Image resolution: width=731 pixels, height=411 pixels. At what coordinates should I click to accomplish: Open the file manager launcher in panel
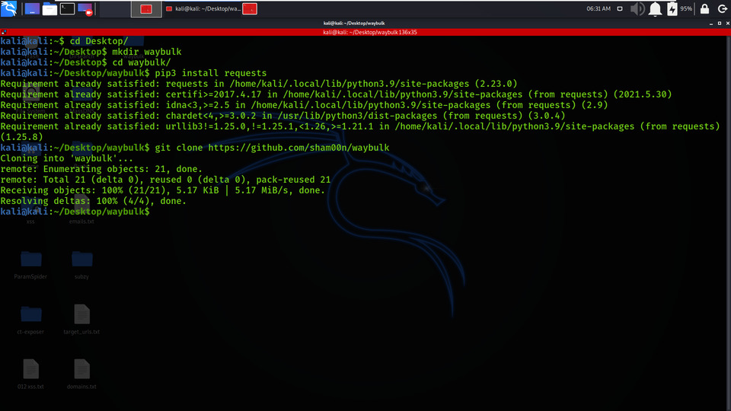(x=49, y=9)
